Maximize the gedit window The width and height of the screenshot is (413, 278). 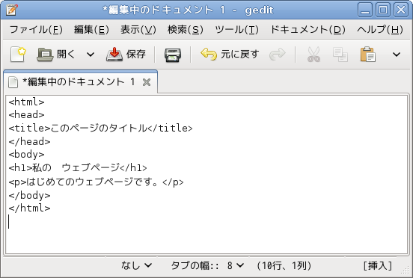383,10
